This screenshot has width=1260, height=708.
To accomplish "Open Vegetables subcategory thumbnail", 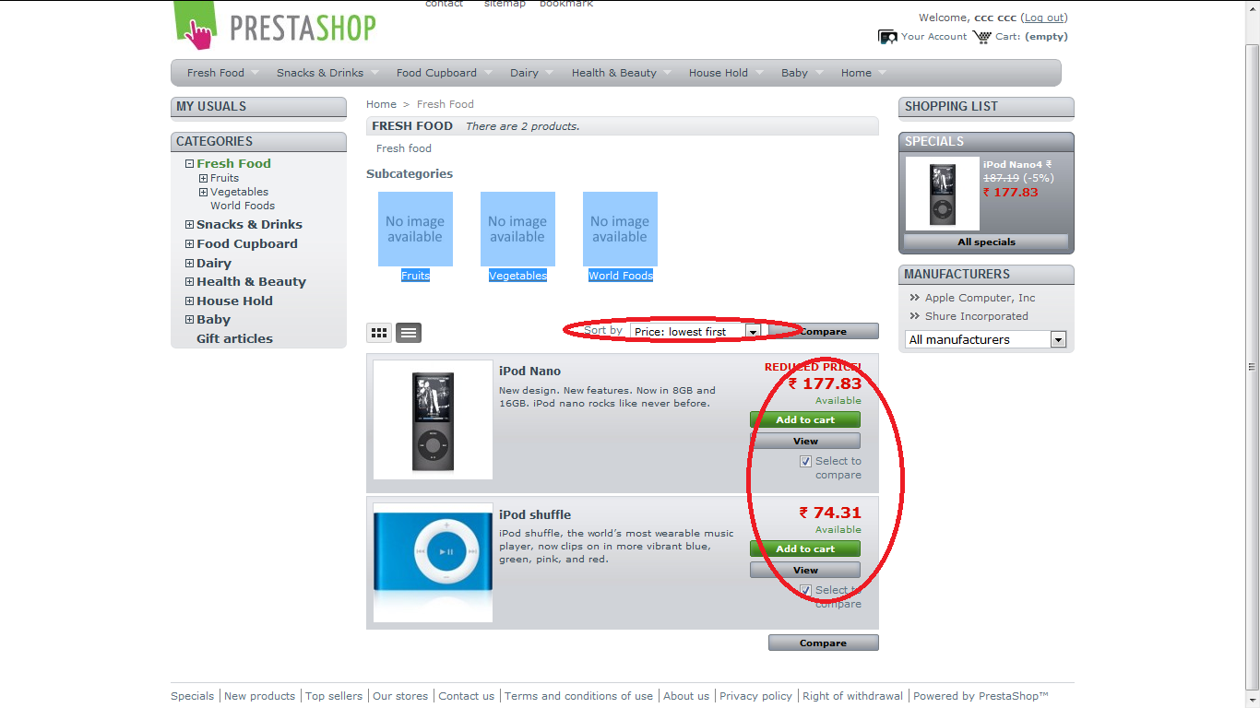I will (517, 230).
